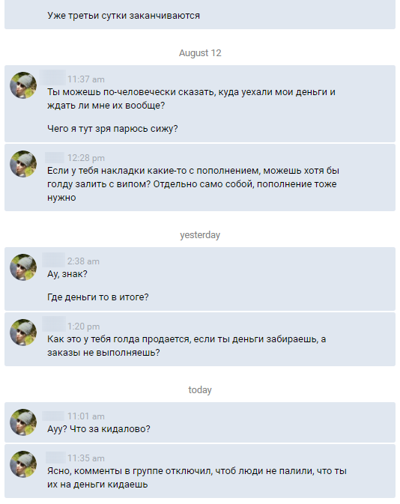Open sender avatar on 11:35 am message
Screen dimensions: 400x504
pos(23,464)
